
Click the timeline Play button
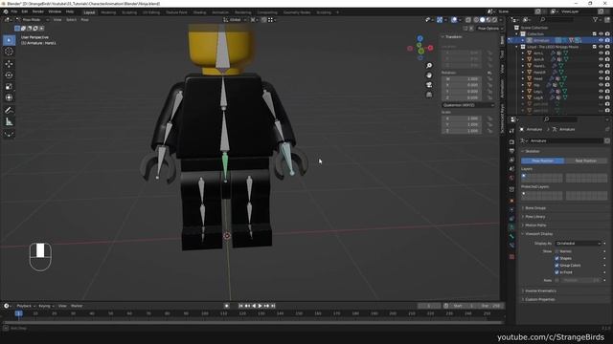tap(260, 306)
